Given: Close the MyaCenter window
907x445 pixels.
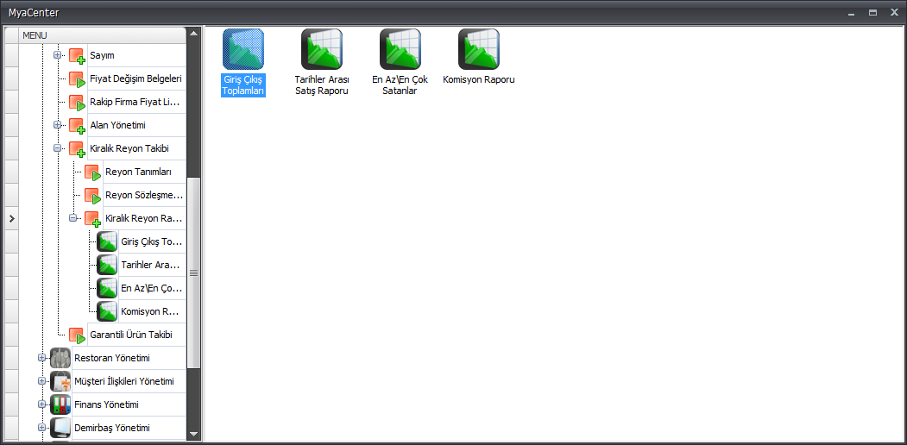Looking at the screenshot, I should click(894, 12).
